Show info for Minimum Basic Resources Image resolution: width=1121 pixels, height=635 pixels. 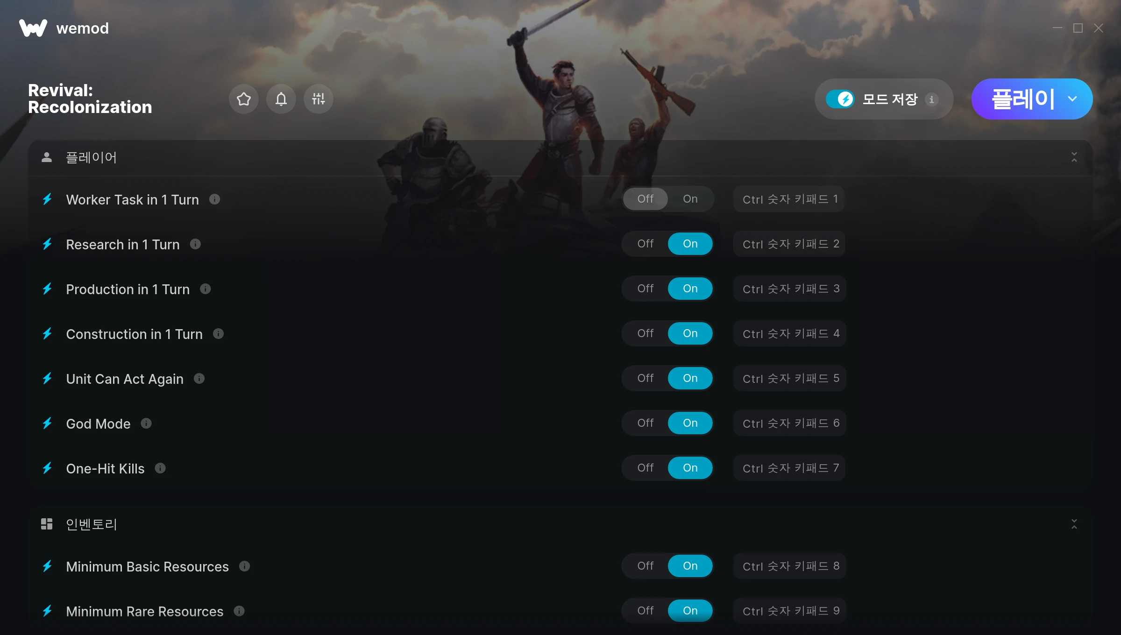point(244,566)
